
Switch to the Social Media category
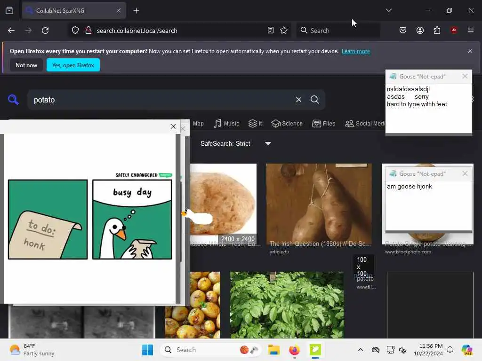pos(365,124)
